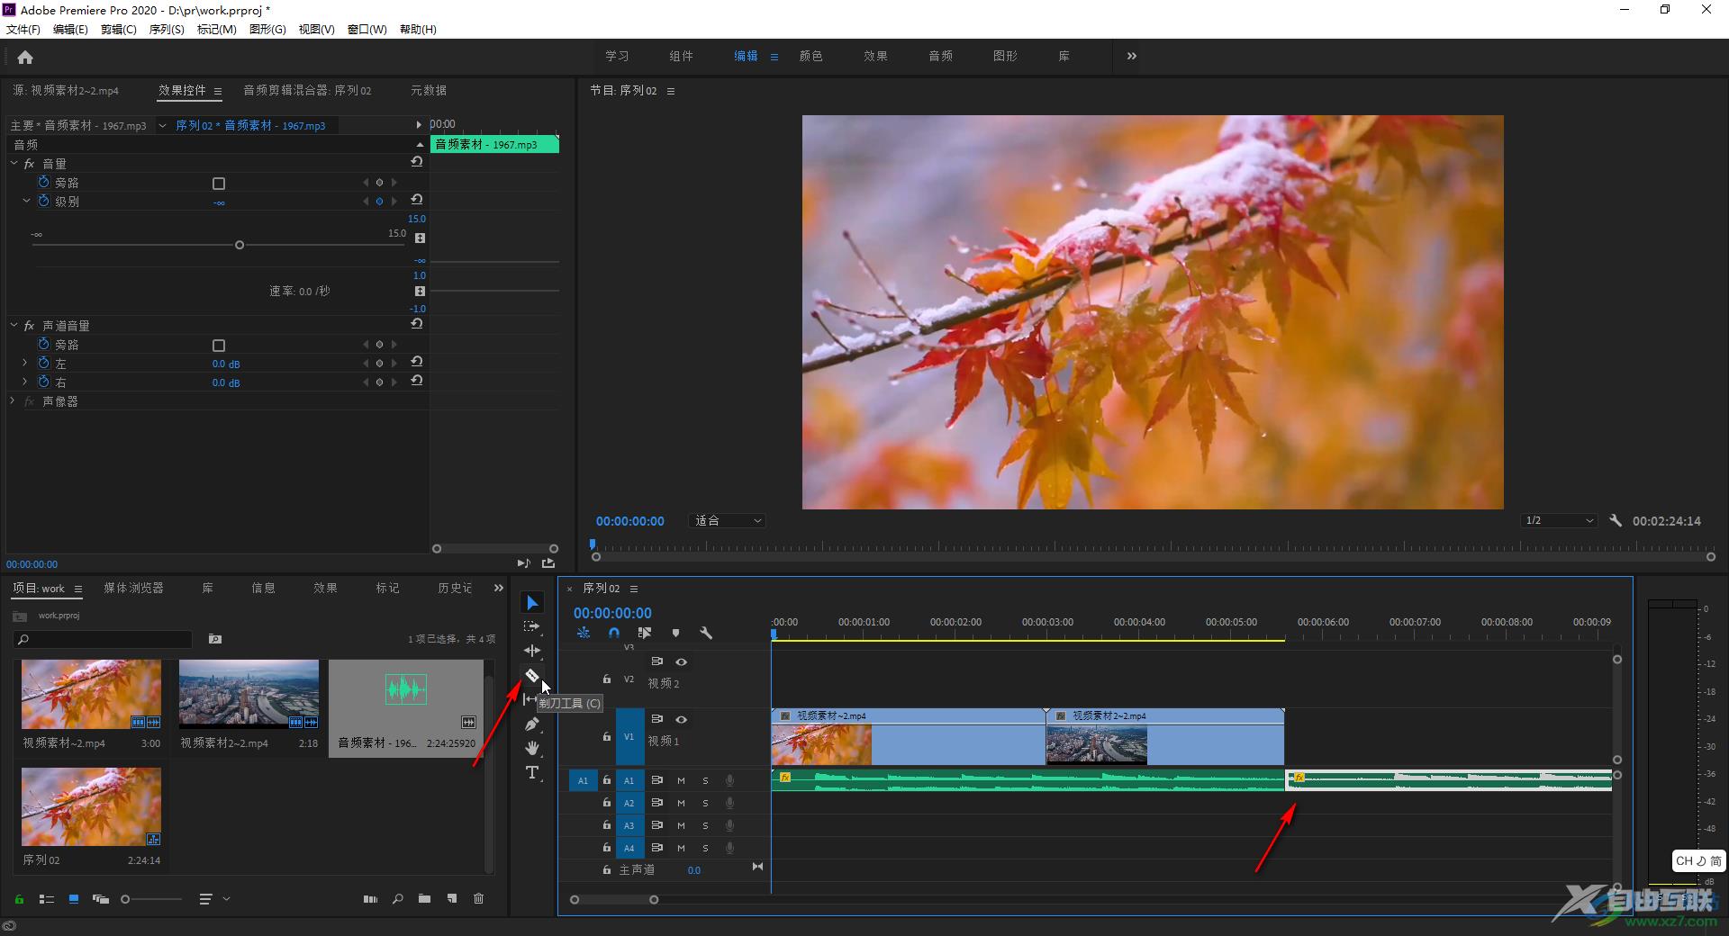
Task: Open the 1/2 playback resolution dropdown
Action: click(1559, 520)
